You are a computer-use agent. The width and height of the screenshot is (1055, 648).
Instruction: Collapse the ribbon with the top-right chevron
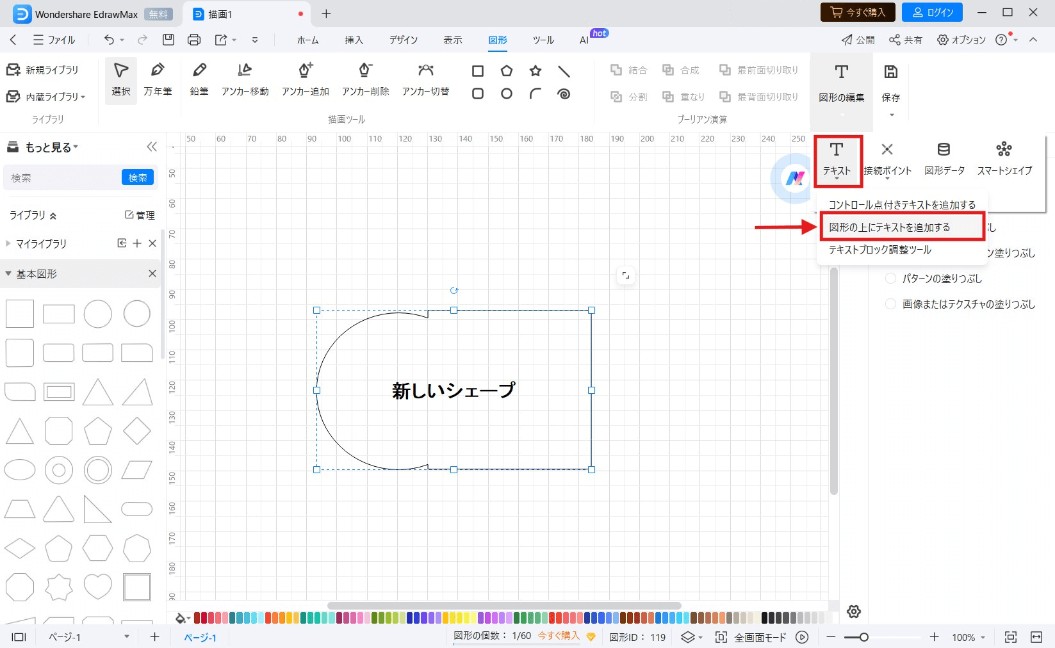pyautogui.click(x=1033, y=40)
